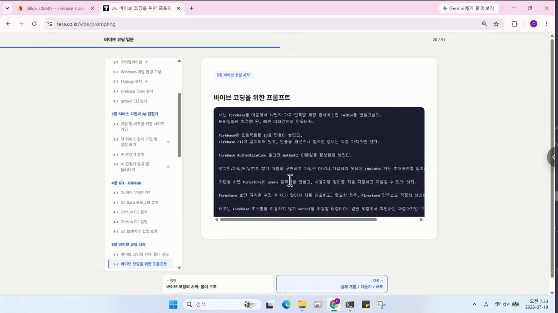Click sidebar scroll up arrow
The height and width of the screenshot is (313, 558).
pyautogui.click(x=179, y=61)
